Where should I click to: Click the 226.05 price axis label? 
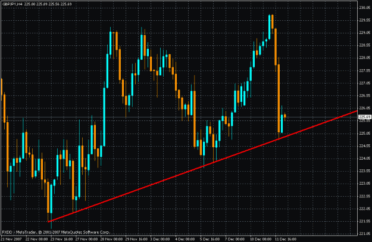pos(365,108)
